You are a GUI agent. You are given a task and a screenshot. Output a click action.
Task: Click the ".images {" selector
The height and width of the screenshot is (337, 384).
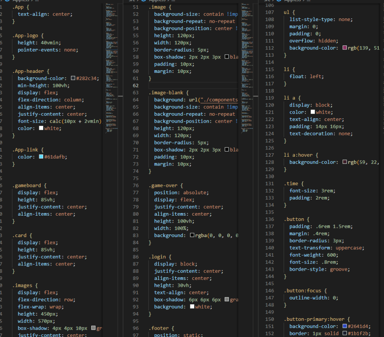25,285
